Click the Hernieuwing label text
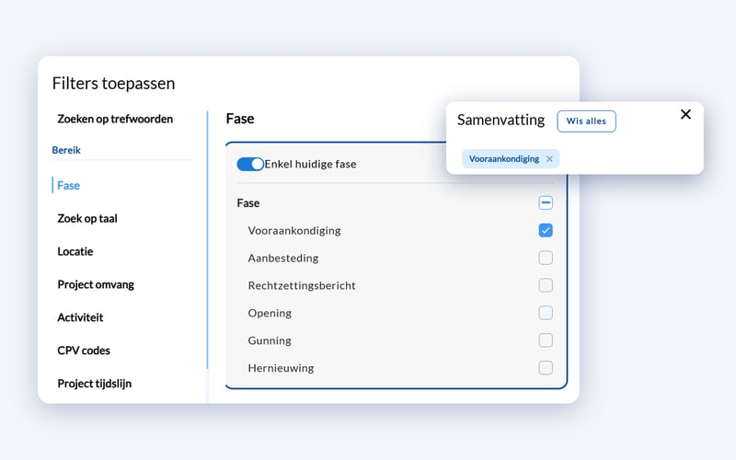 coord(281,368)
